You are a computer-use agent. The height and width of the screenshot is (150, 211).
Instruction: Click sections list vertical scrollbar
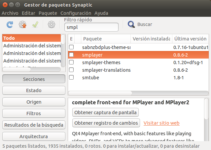click(63, 51)
